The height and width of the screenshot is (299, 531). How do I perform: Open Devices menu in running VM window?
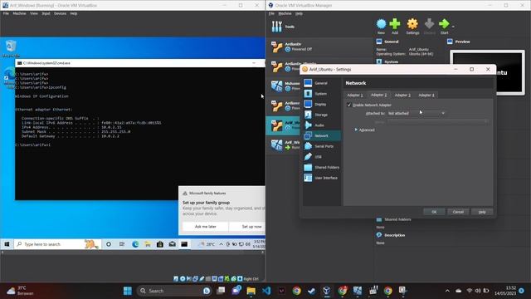61,13
